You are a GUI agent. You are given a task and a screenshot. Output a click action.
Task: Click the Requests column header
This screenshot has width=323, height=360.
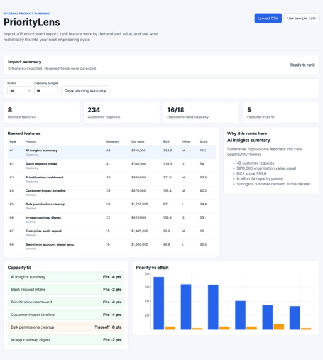click(x=112, y=141)
